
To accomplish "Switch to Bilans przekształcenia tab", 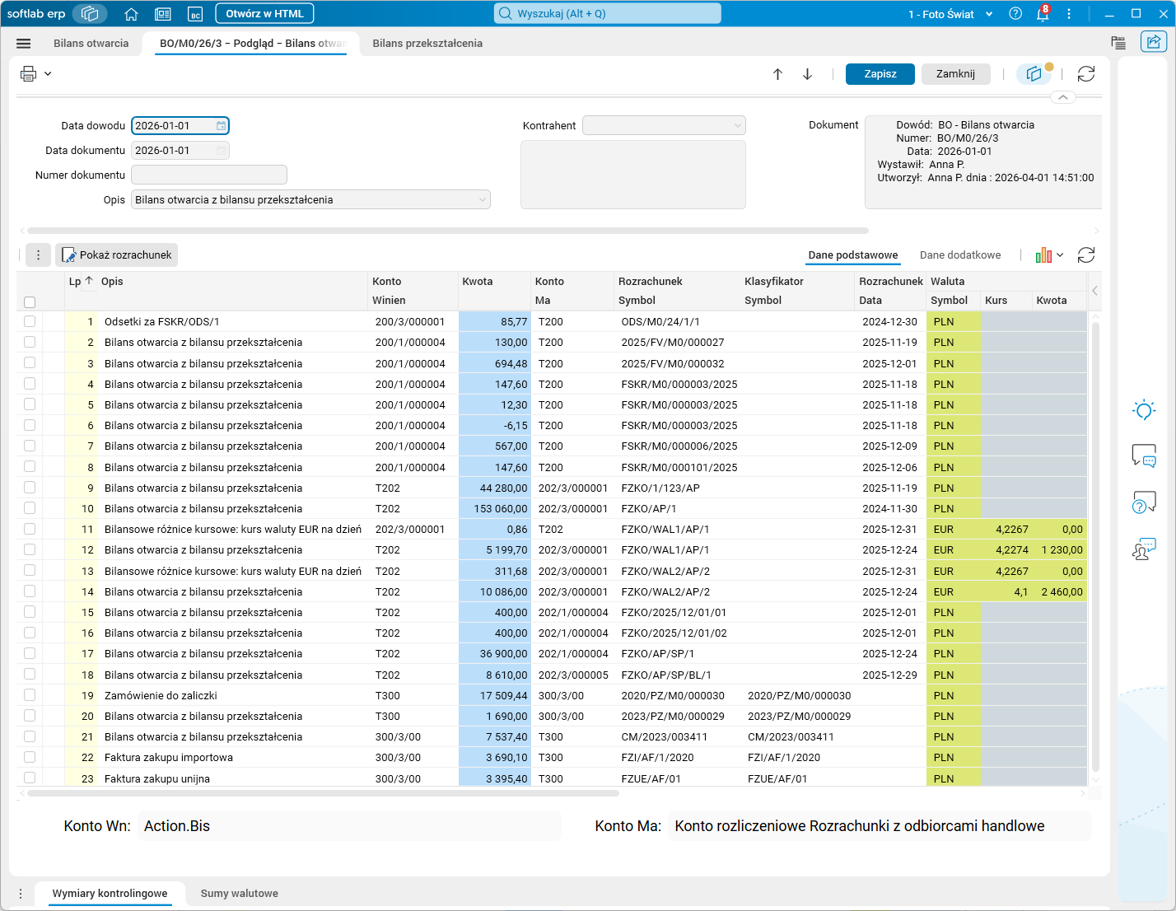I will tap(427, 44).
